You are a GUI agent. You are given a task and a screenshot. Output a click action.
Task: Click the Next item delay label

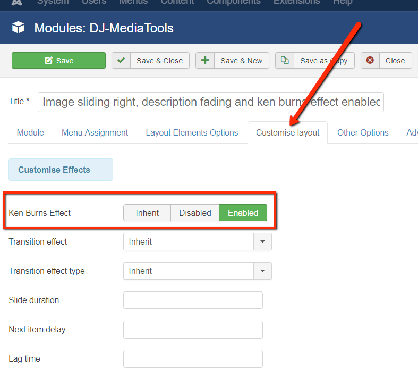point(37,330)
